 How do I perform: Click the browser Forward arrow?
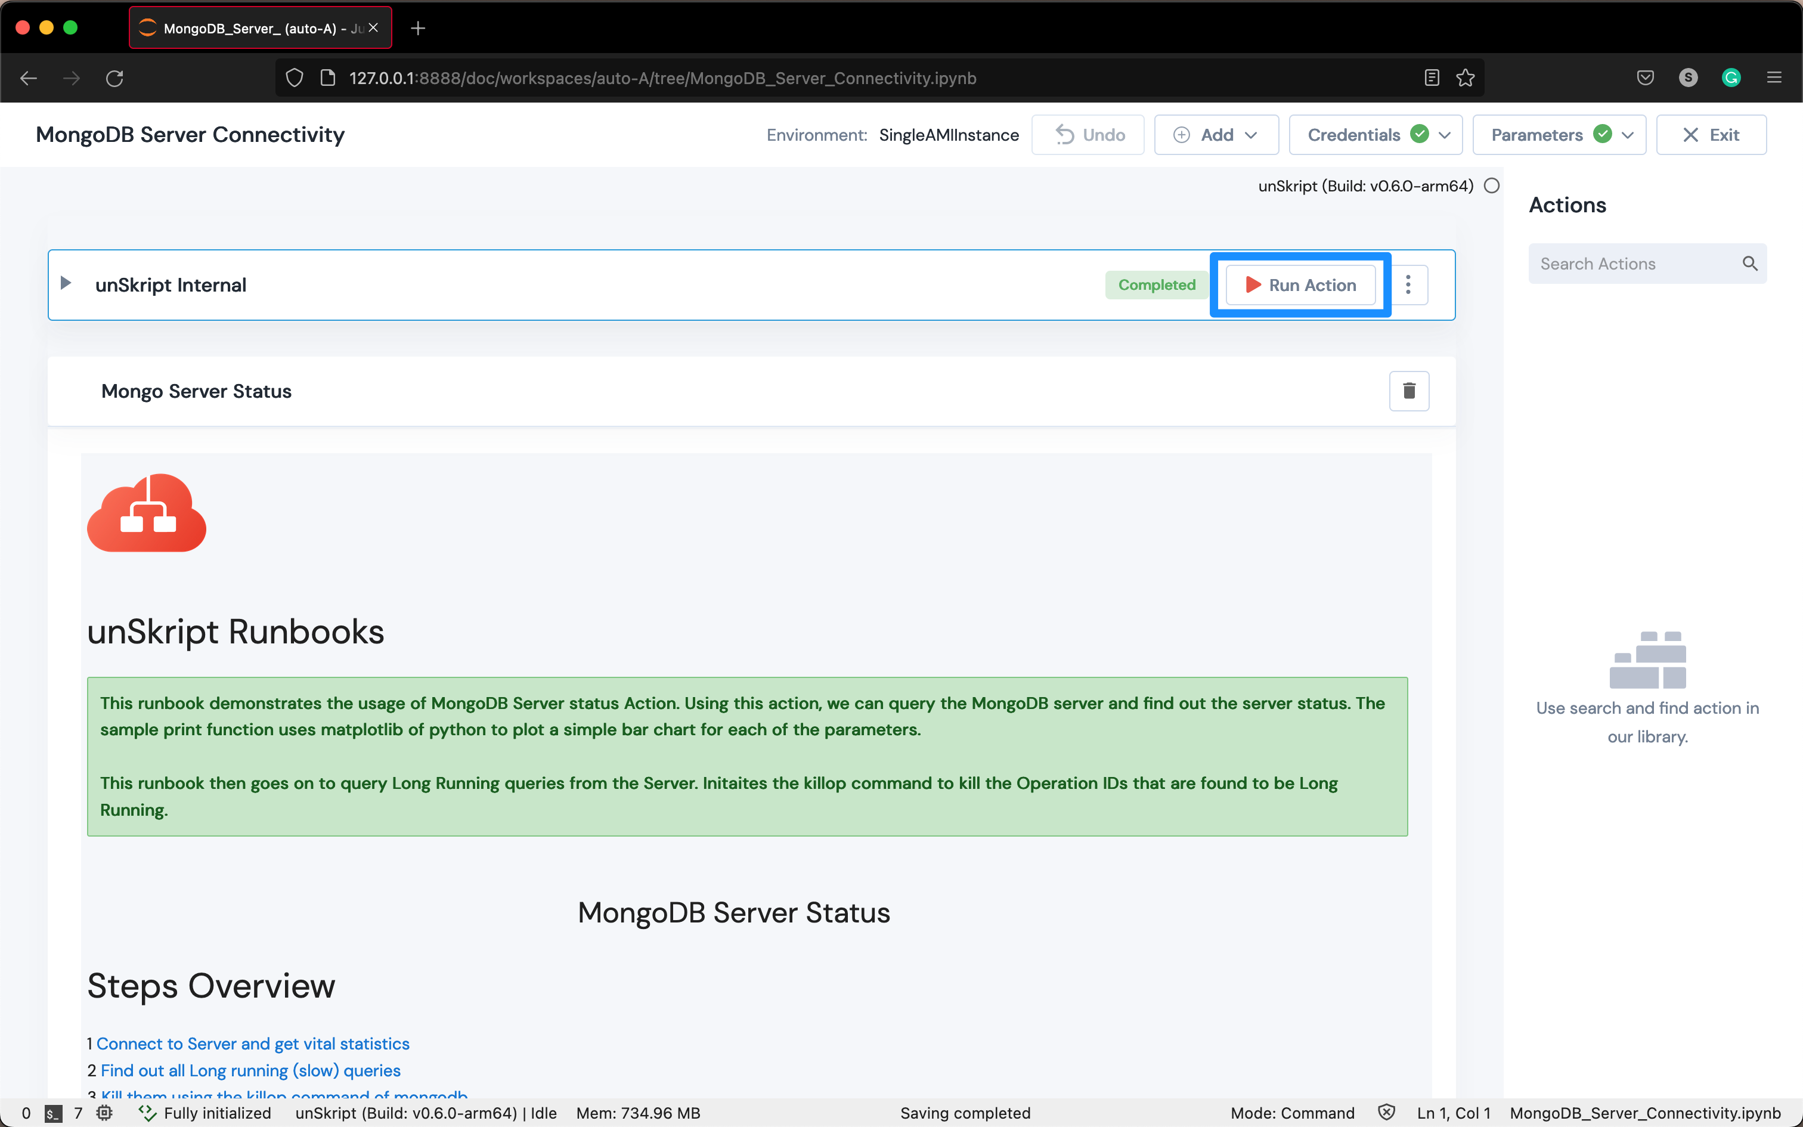[x=72, y=78]
